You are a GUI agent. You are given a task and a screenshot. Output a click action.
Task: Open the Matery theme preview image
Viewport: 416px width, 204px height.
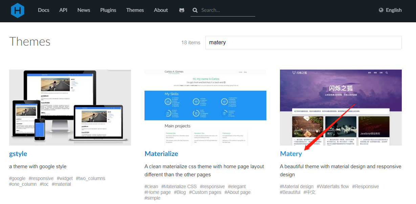[x=341, y=107]
